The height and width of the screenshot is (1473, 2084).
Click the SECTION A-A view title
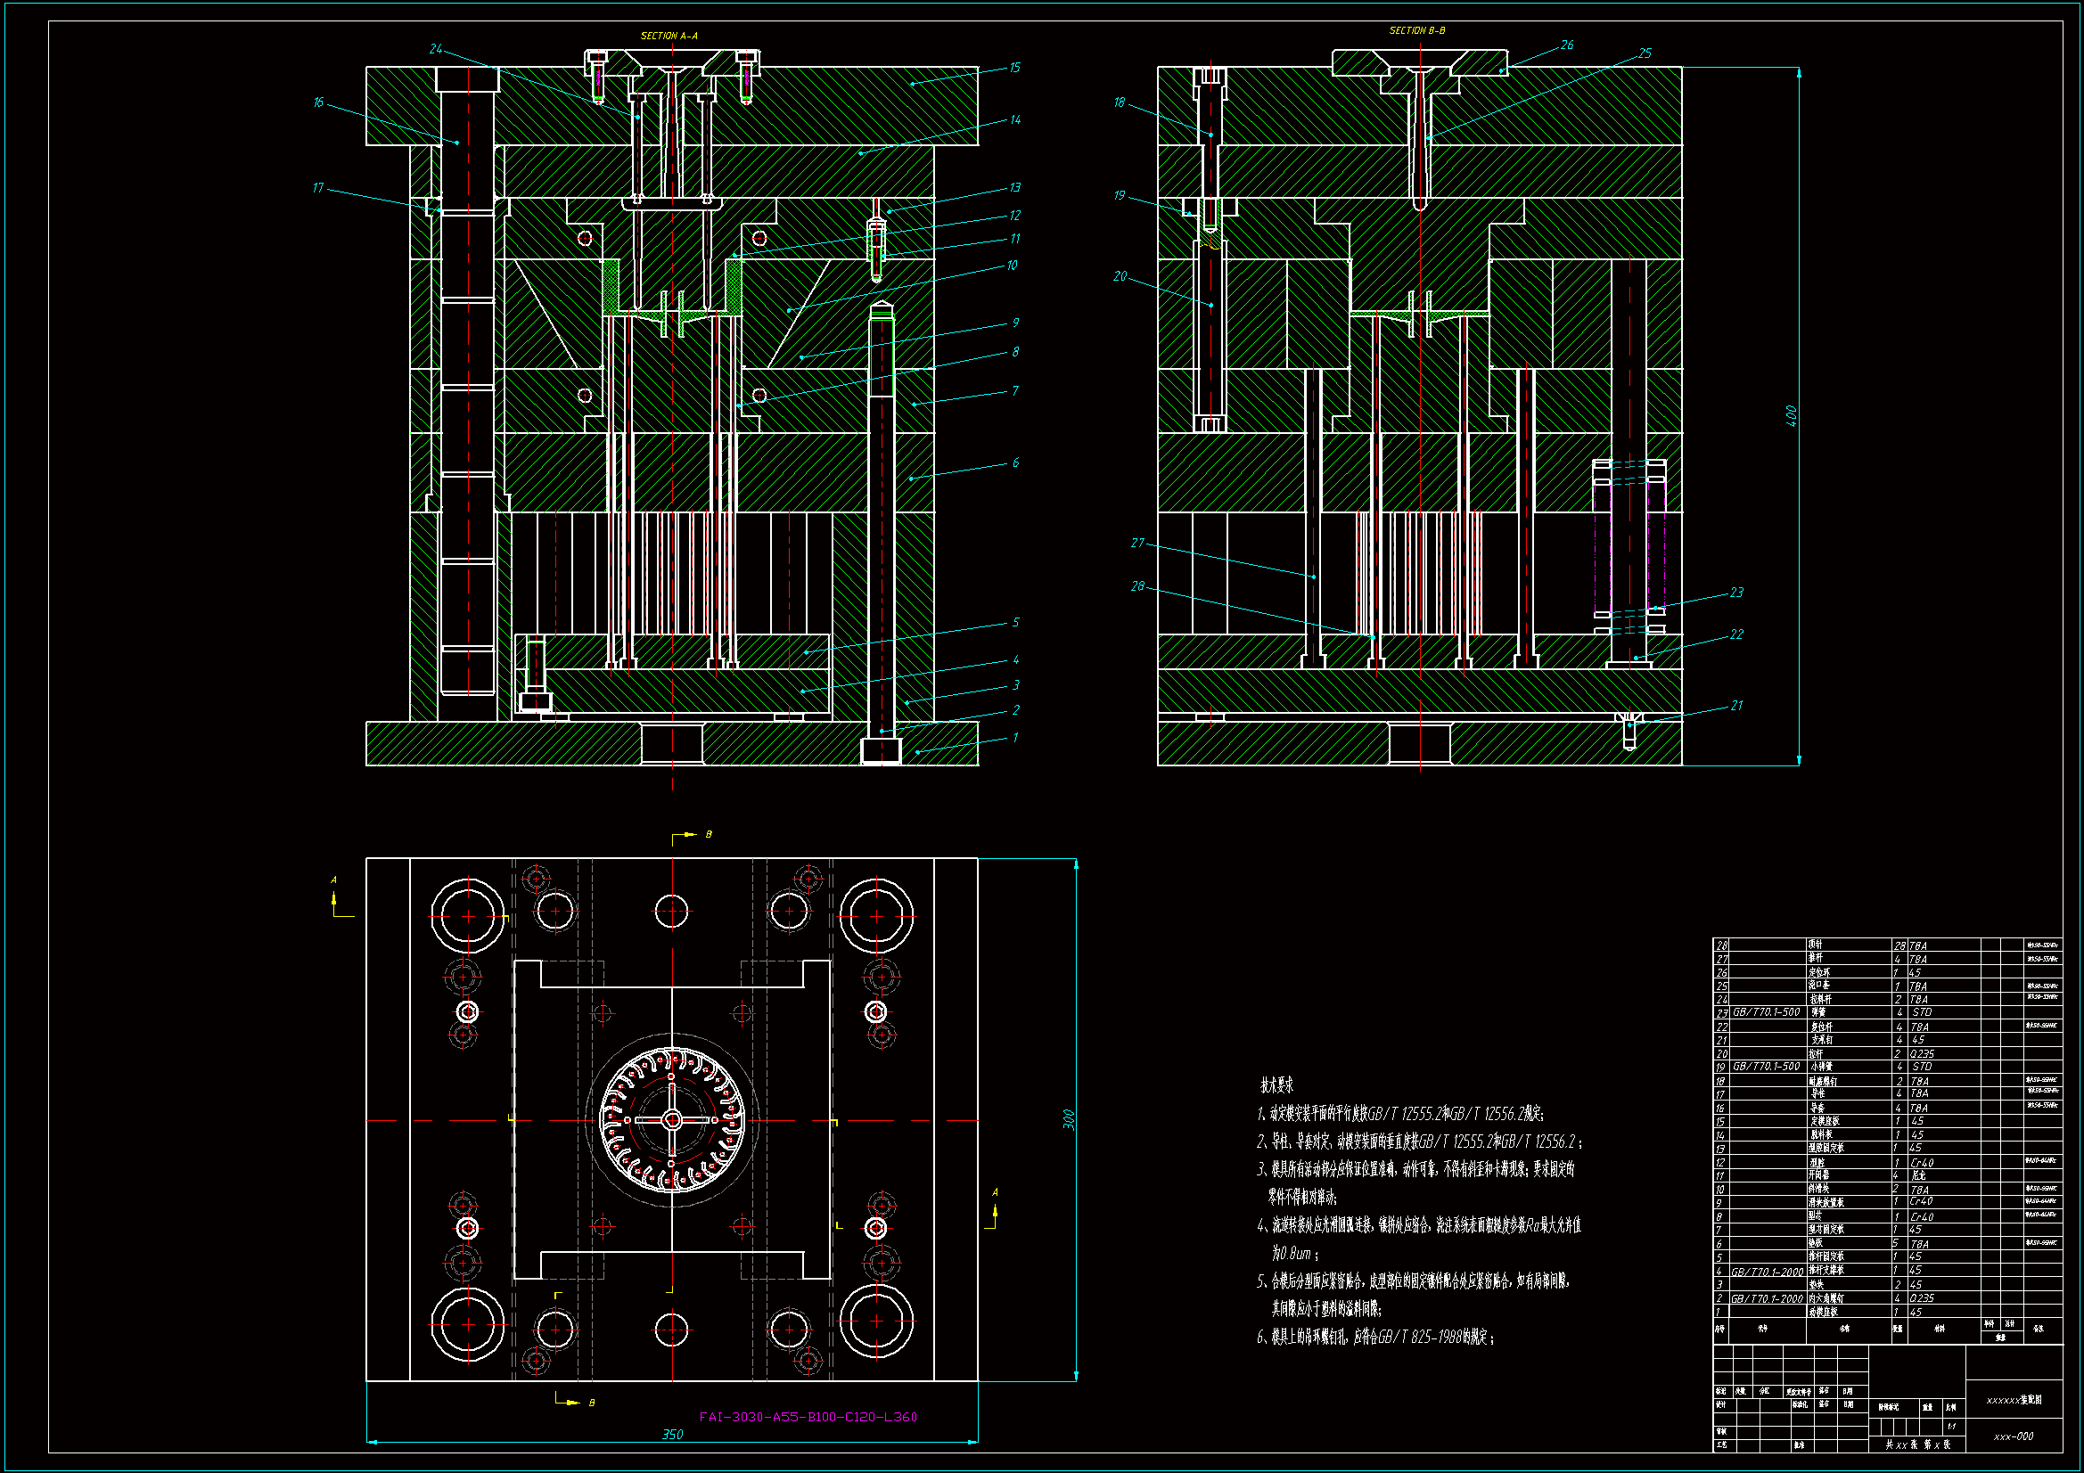669,37
